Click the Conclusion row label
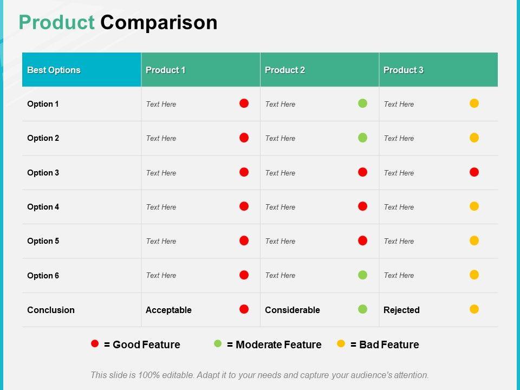 pos(51,310)
